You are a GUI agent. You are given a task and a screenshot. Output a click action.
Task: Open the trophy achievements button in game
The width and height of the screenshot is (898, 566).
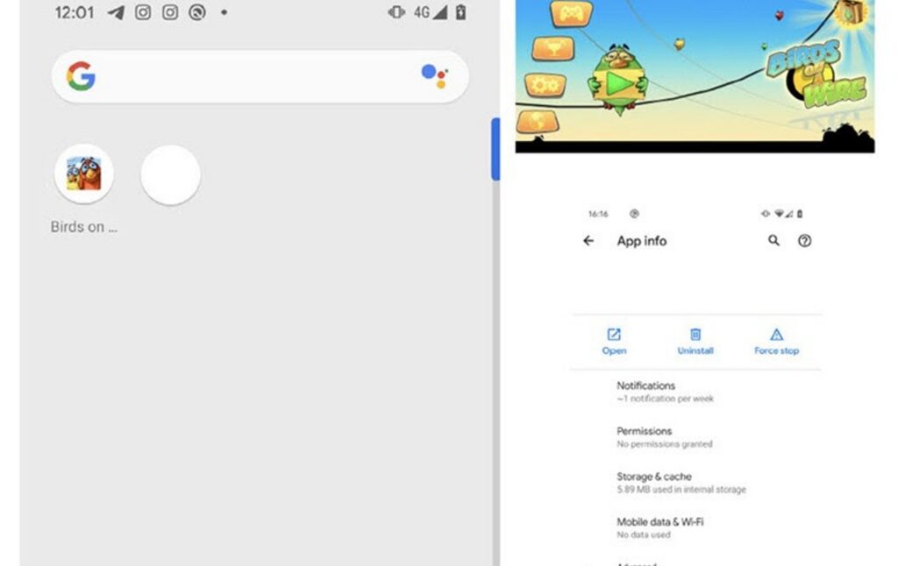click(x=552, y=49)
